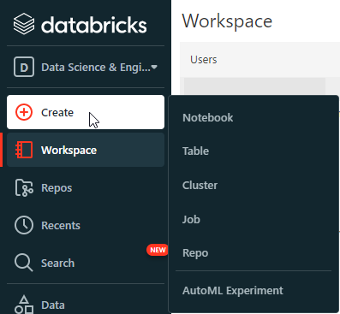This screenshot has width=340, height=314.
Task: Open the Users folder in Workspace
Action: [x=204, y=59]
